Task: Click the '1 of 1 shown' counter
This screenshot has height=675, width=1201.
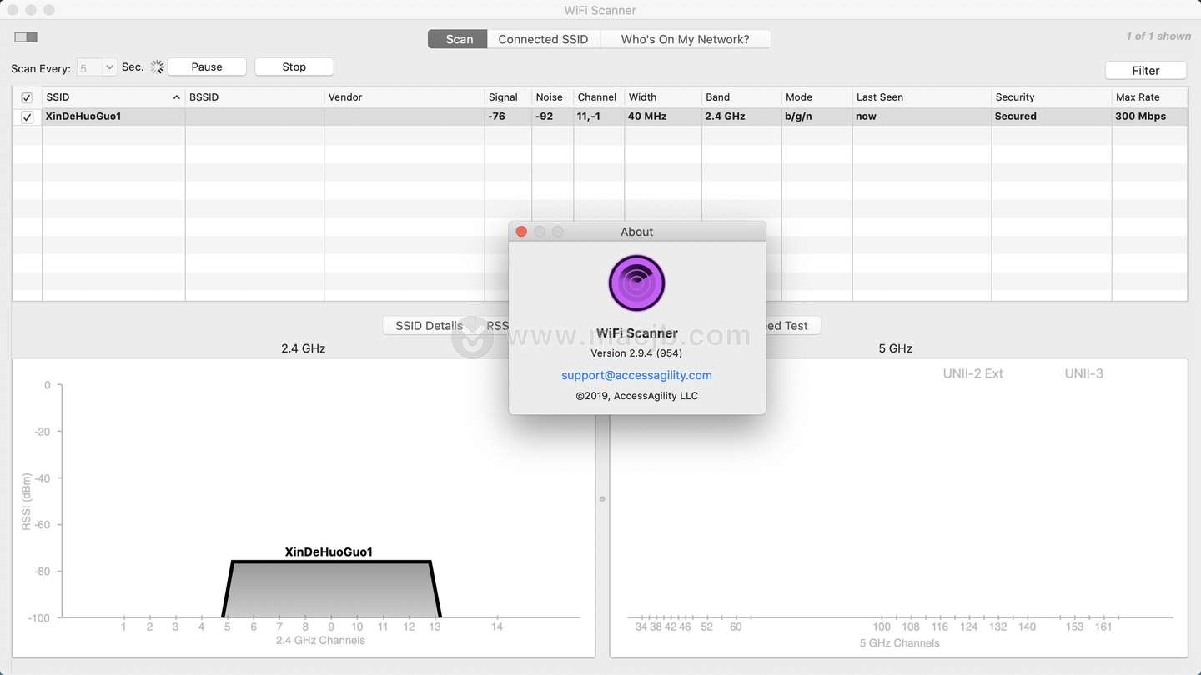Action: 1158,37
